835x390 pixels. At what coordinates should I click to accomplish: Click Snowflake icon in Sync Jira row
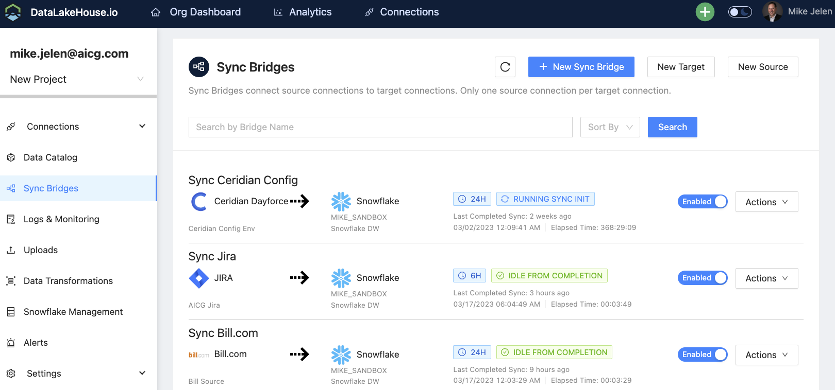341,278
